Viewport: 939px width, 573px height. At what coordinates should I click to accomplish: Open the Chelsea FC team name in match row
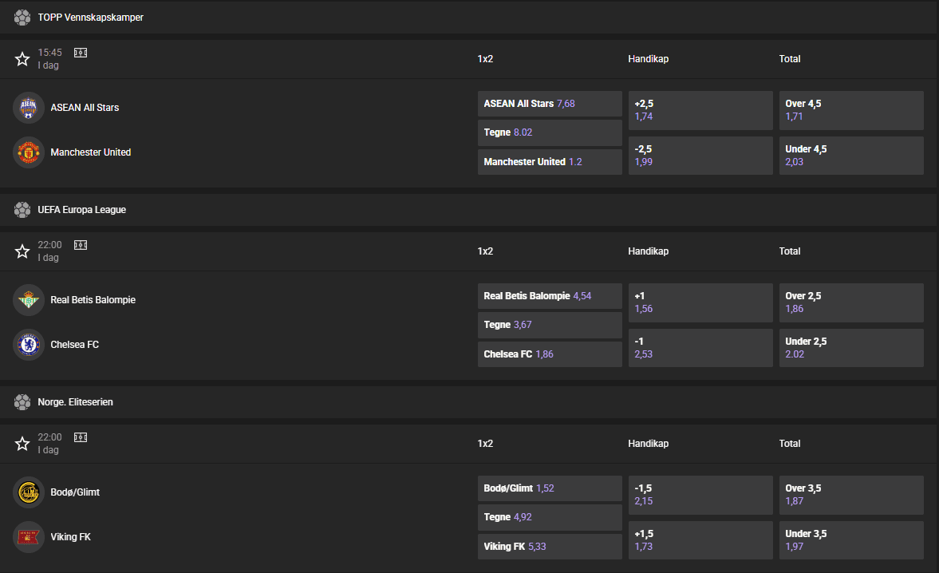[74, 344]
